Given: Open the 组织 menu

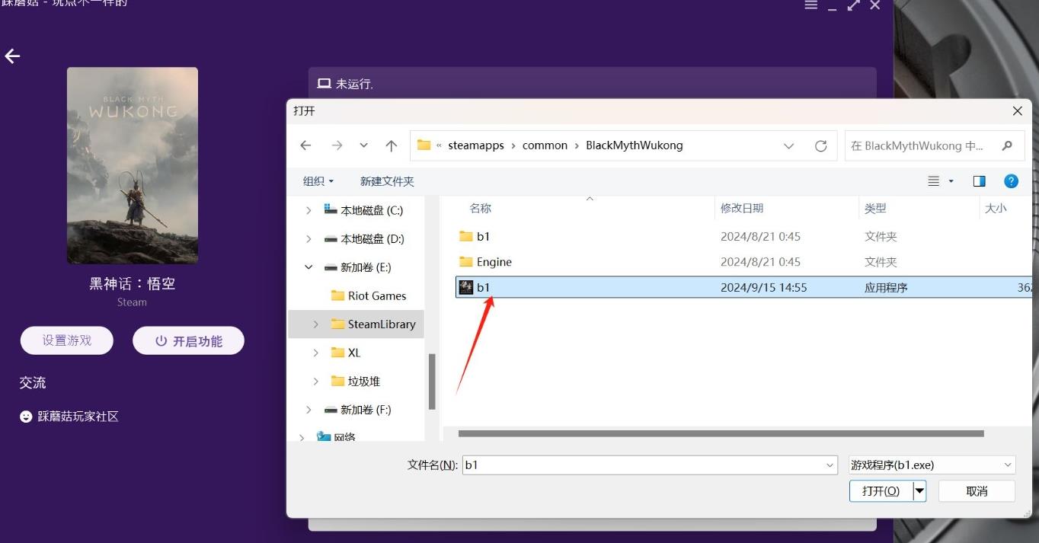Looking at the screenshot, I should pos(318,181).
